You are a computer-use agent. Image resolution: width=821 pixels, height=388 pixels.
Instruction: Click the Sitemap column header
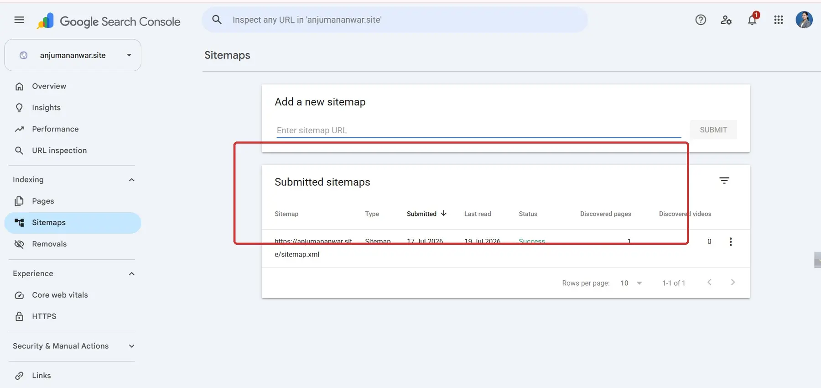tap(286, 214)
